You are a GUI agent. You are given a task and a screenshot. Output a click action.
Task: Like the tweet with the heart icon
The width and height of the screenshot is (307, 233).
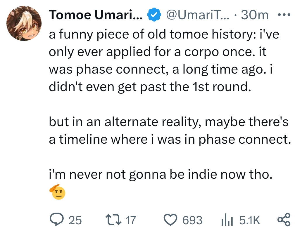[x=170, y=220]
